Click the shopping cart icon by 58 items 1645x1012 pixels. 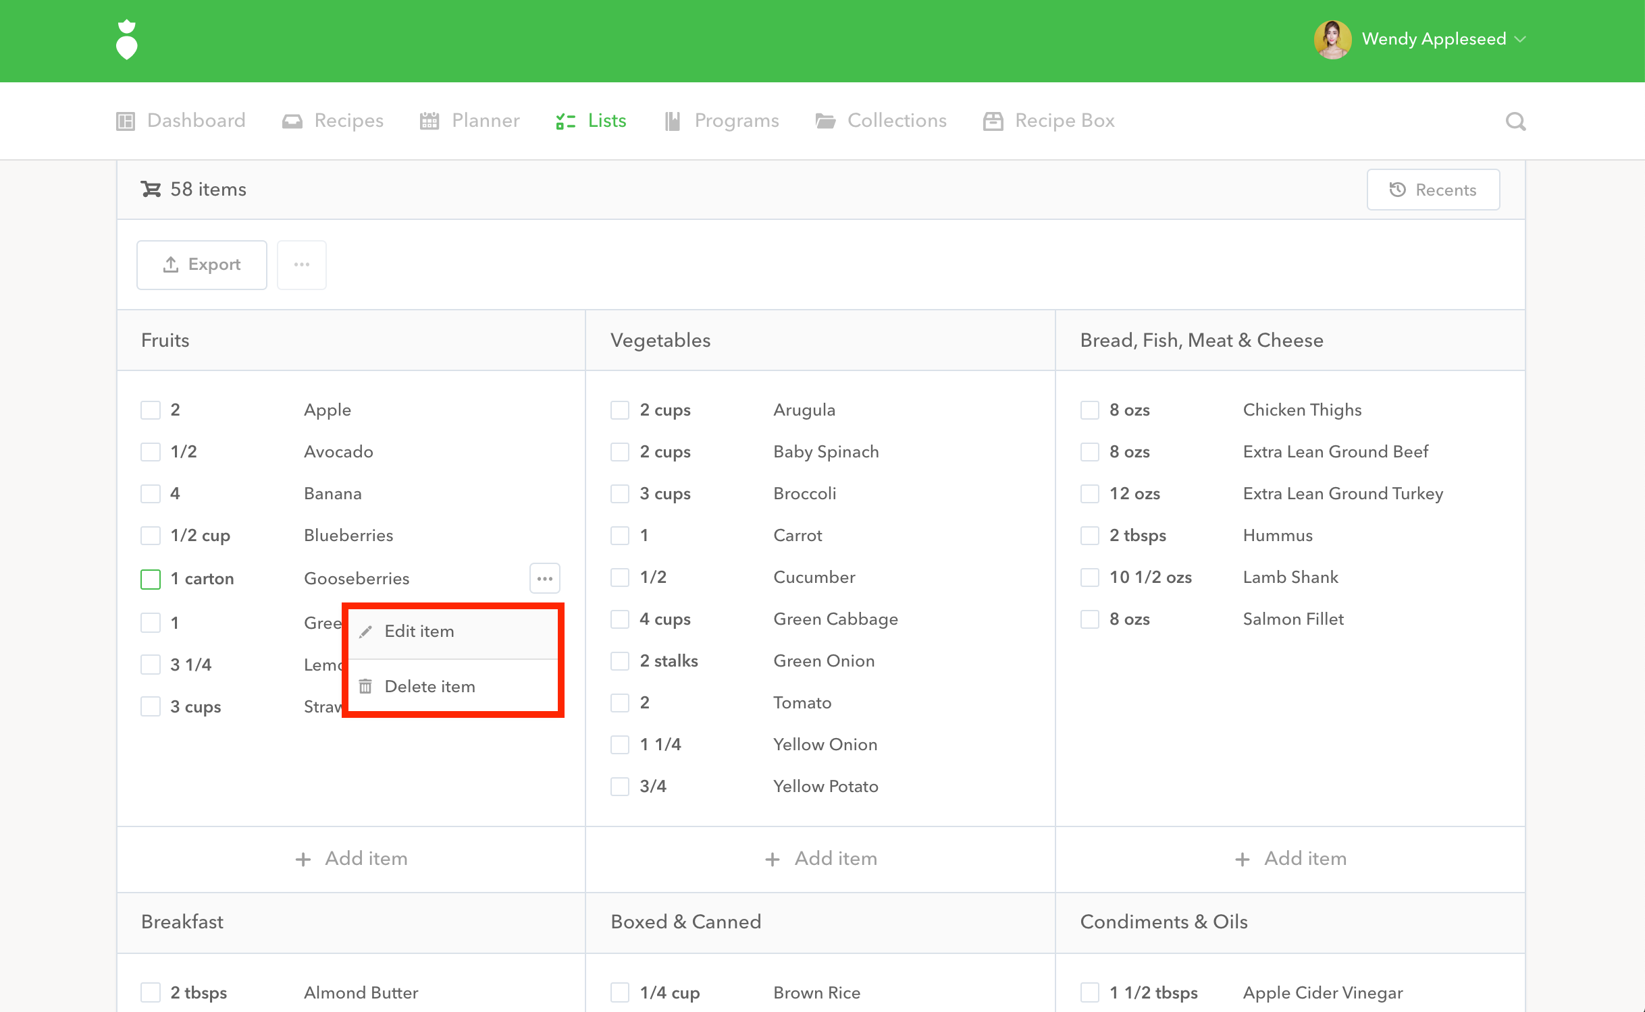coord(151,190)
